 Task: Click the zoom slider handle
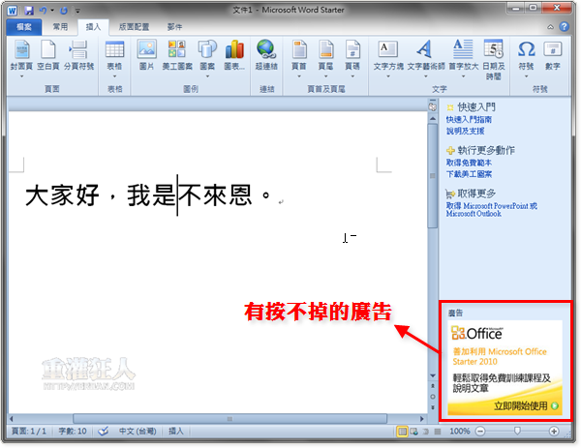point(516,431)
